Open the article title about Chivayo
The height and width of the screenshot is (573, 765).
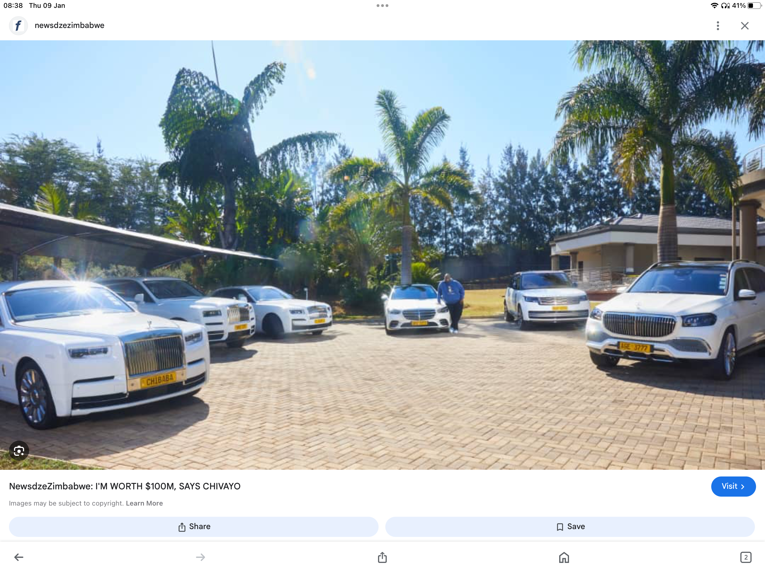(x=125, y=486)
